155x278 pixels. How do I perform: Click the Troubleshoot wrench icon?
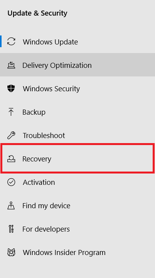(x=11, y=135)
